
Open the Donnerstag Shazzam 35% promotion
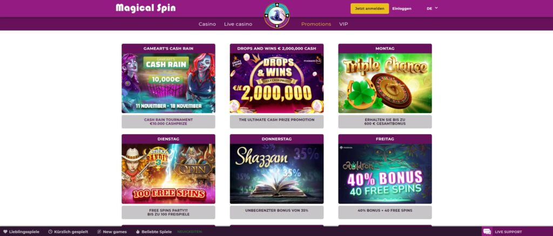276,173
